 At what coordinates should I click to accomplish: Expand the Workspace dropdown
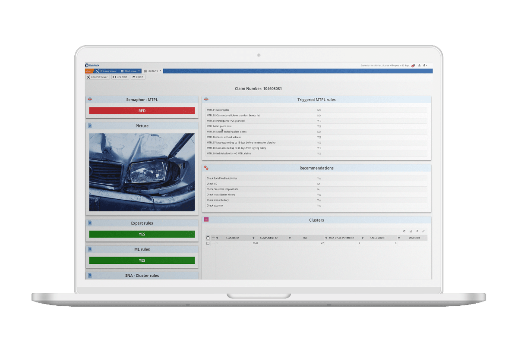(139, 71)
